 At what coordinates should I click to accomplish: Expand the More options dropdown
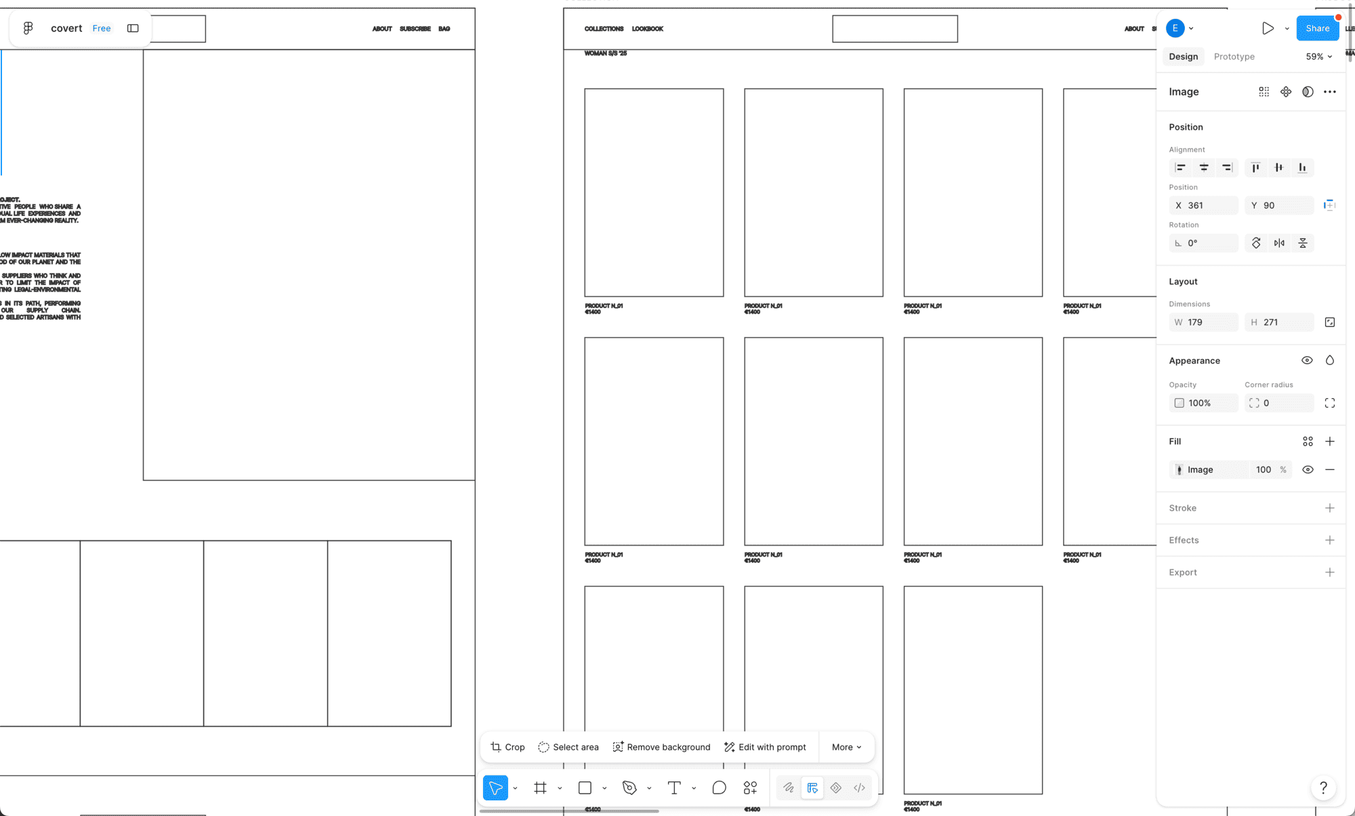(x=847, y=747)
